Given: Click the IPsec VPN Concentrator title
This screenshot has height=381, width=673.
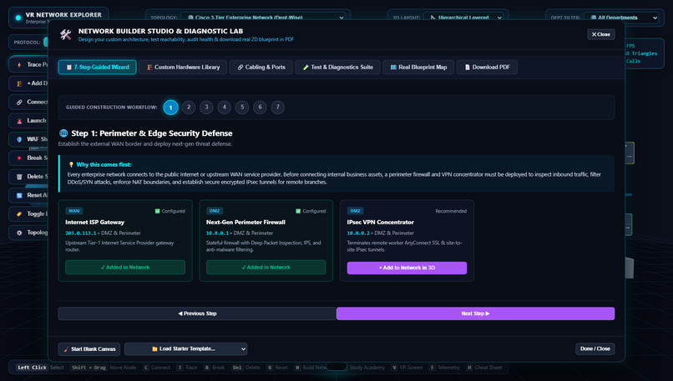Looking at the screenshot, I should [380, 222].
